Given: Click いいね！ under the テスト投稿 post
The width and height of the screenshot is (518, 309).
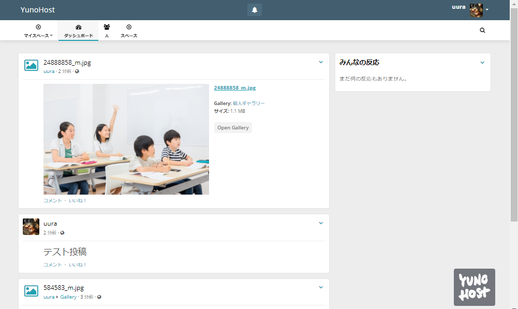Looking at the screenshot, I should pos(77,264).
